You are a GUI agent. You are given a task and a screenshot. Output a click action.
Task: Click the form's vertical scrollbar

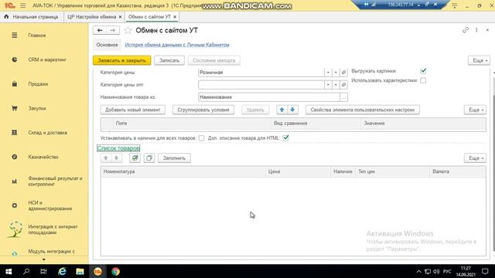tap(493, 164)
